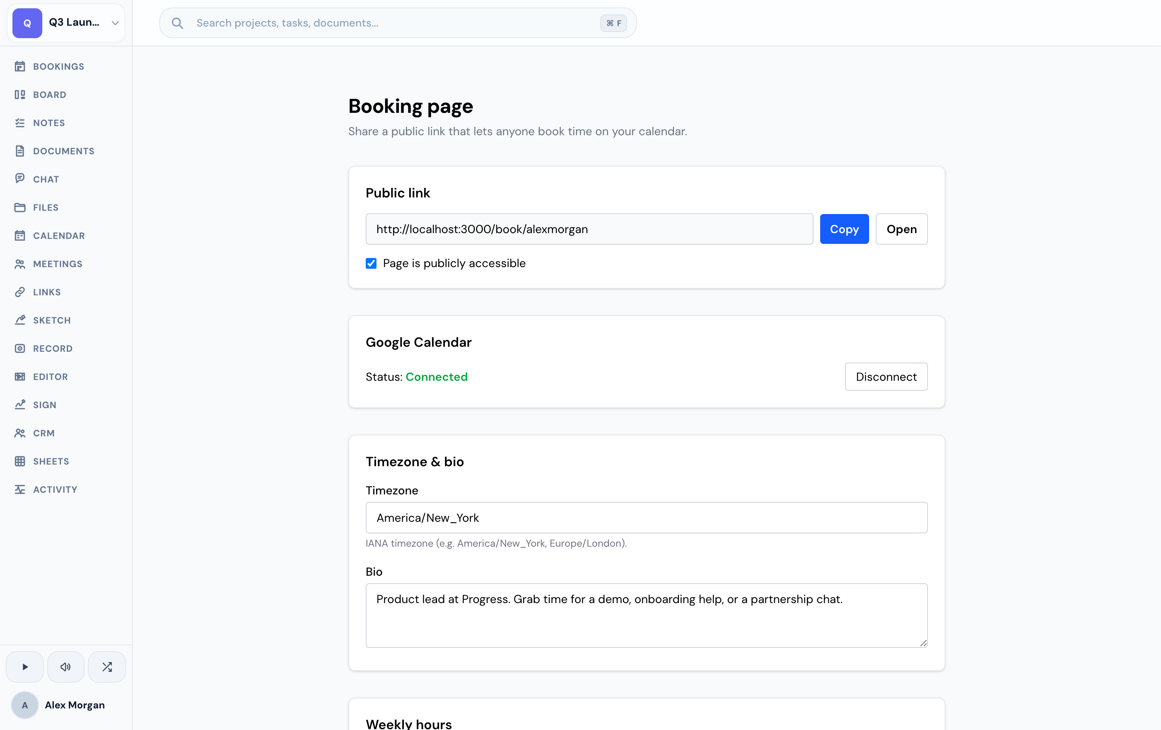Go to the Bookings menu label
The image size is (1161, 730).
point(59,66)
